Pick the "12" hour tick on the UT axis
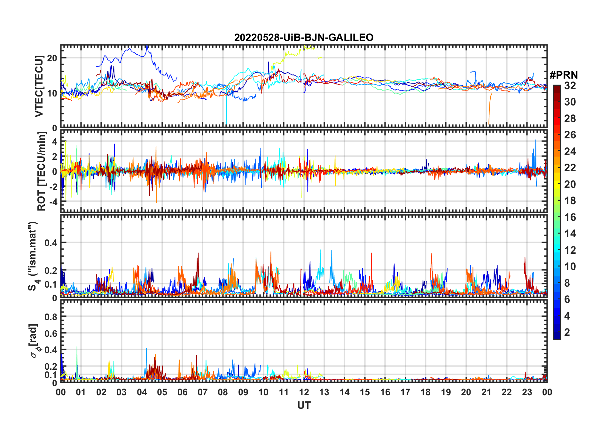Viewport: 608px width, 425px height. pyautogui.click(x=304, y=392)
